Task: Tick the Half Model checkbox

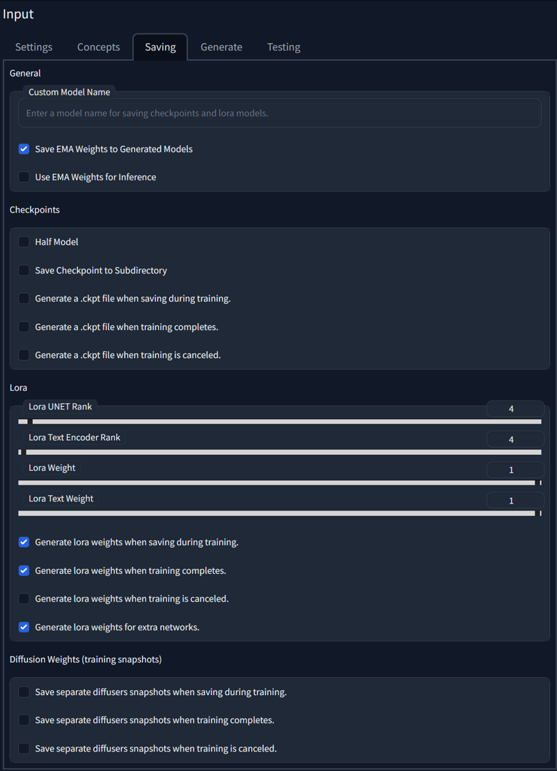Action: click(x=24, y=242)
